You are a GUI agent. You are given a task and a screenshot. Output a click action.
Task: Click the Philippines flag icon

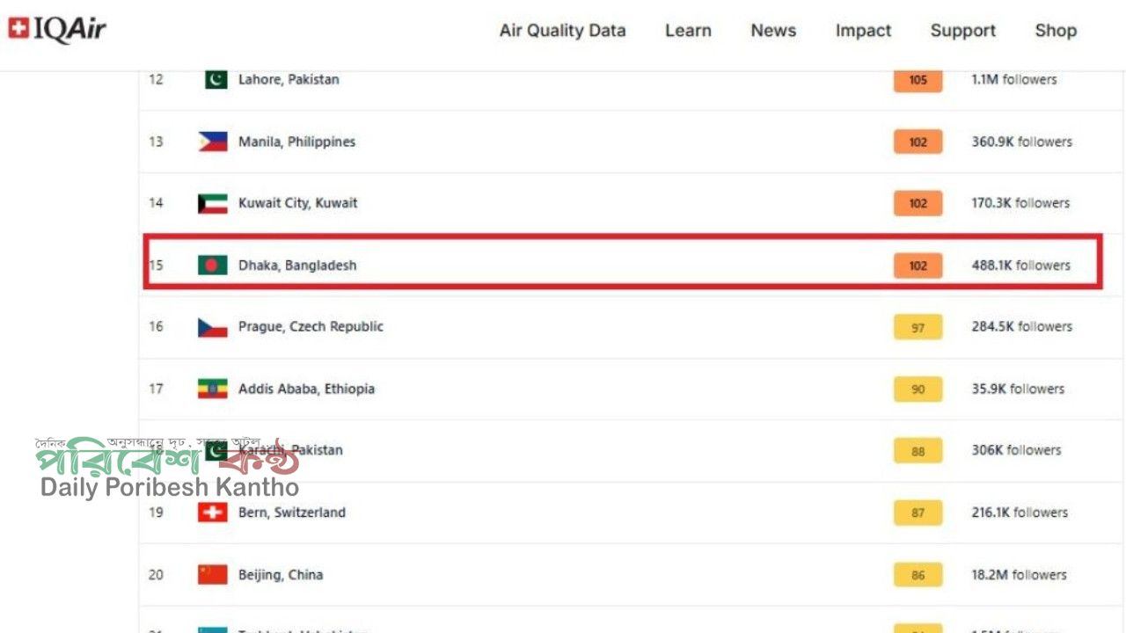click(x=213, y=142)
